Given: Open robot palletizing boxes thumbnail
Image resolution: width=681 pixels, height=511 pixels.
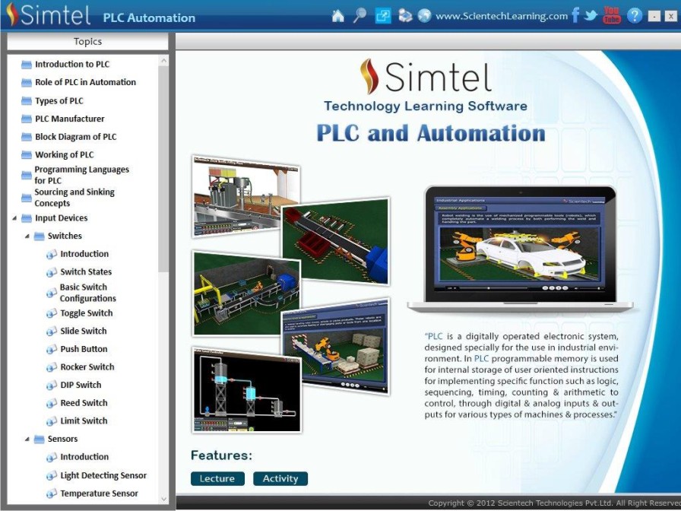Looking at the screenshot, I should (x=335, y=346).
